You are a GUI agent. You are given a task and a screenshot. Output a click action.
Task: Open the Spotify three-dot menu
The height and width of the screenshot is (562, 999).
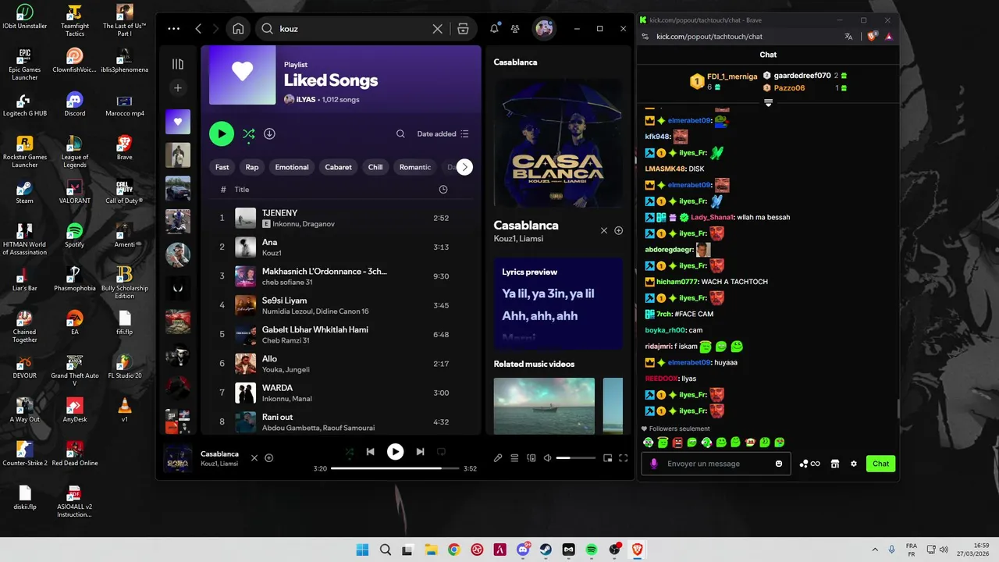[174, 29]
